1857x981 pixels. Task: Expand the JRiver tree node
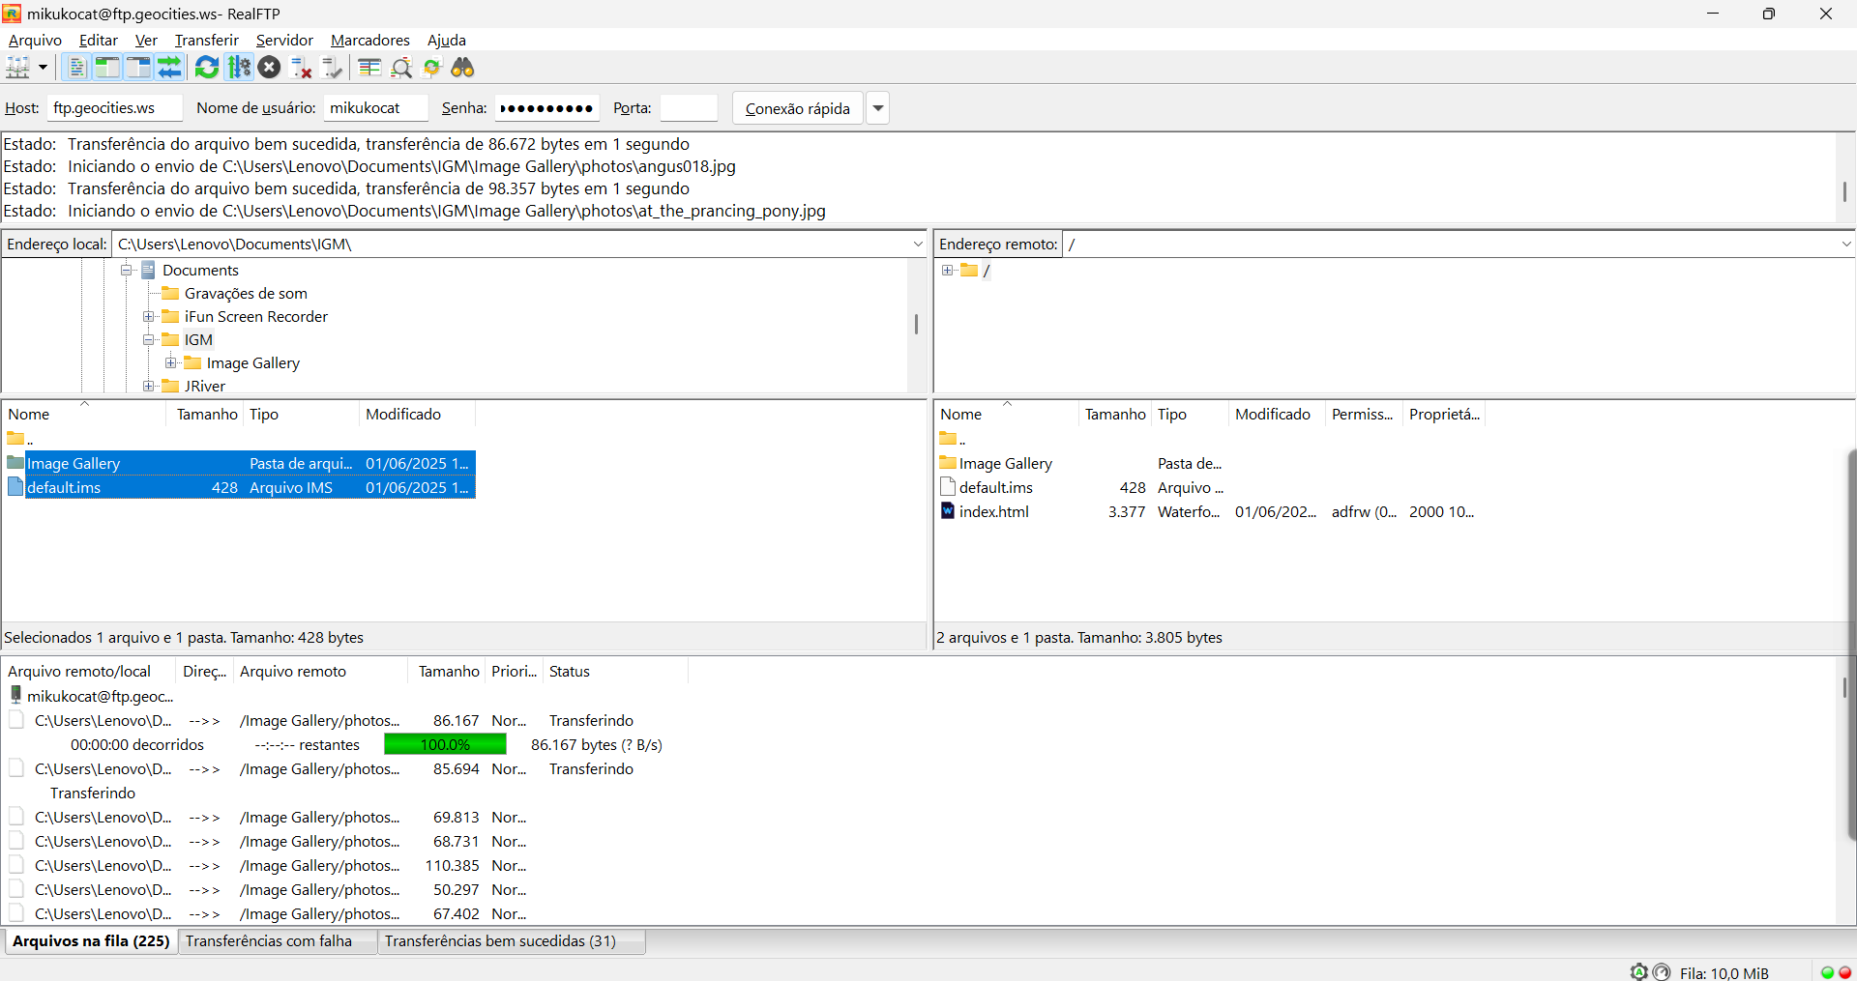click(x=148, y=386)
